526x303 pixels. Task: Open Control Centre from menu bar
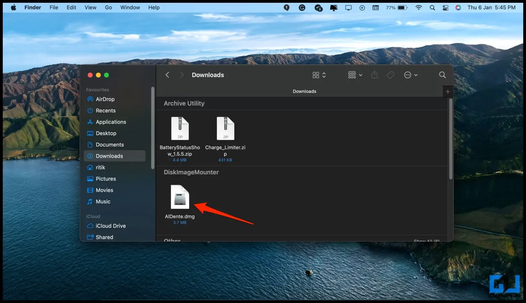click(446, 8)
